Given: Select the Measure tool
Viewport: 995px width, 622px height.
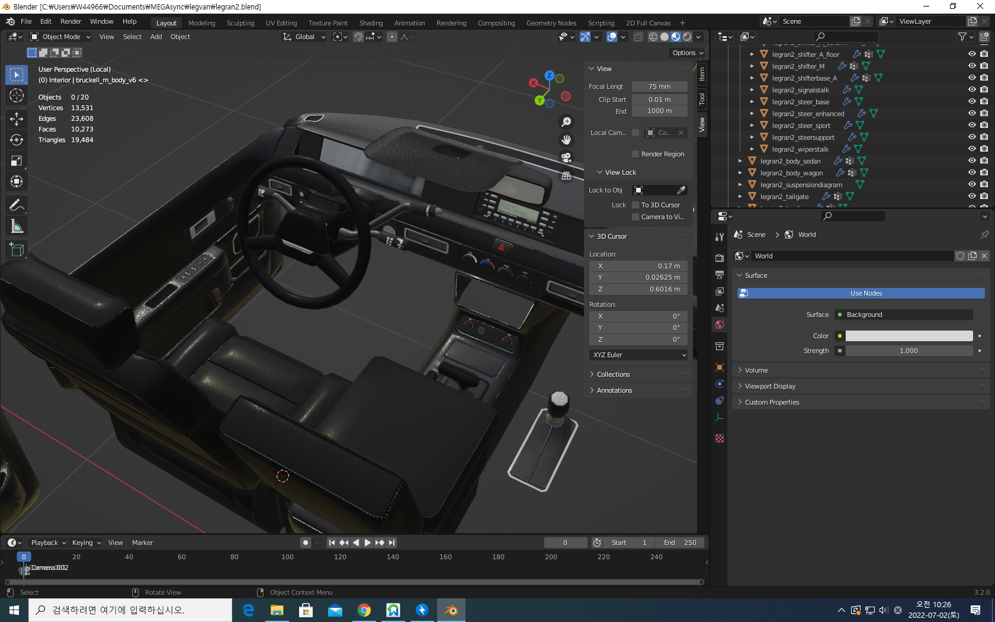Looking at the screenshot, I should (x=17, y=227).
